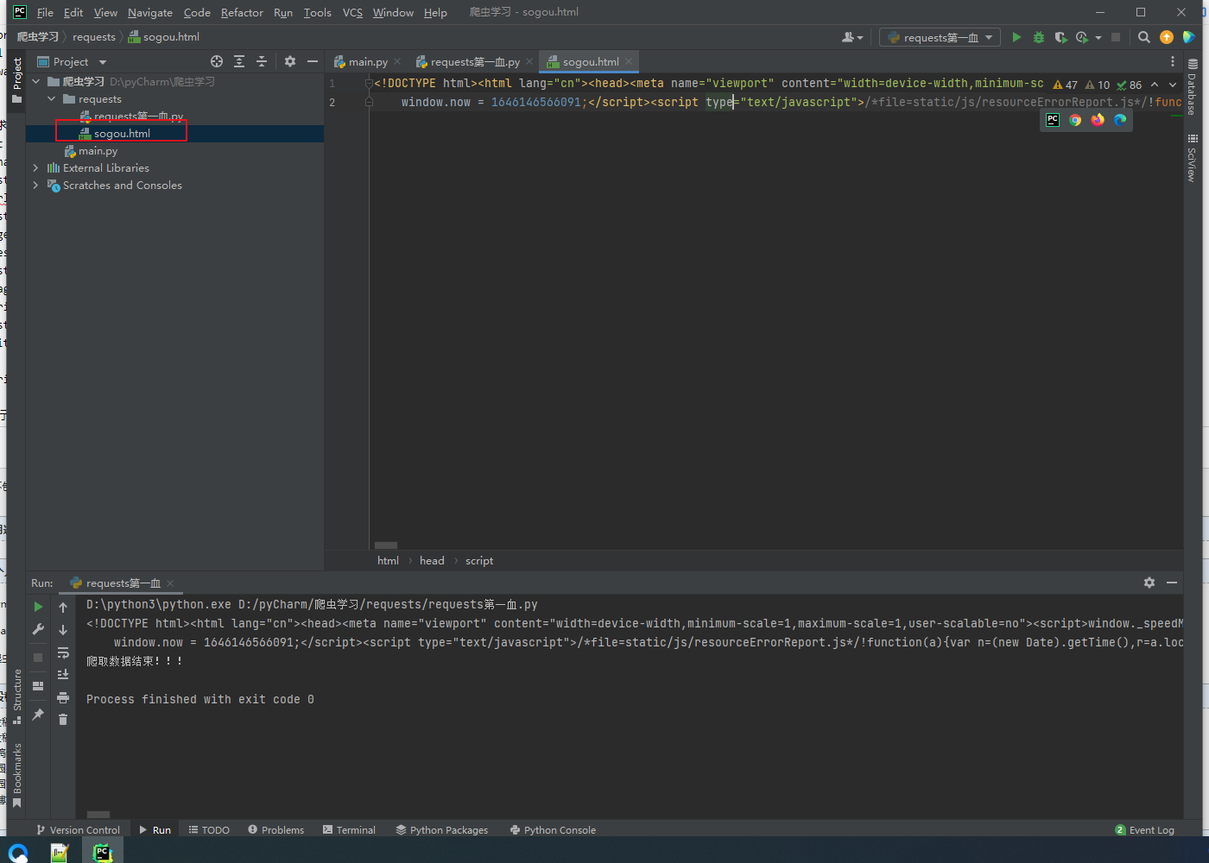The width and height of the screenshot is (1209, 863).
Task: Open sogou.html in the Edge browser icon
Action: 1120,120
